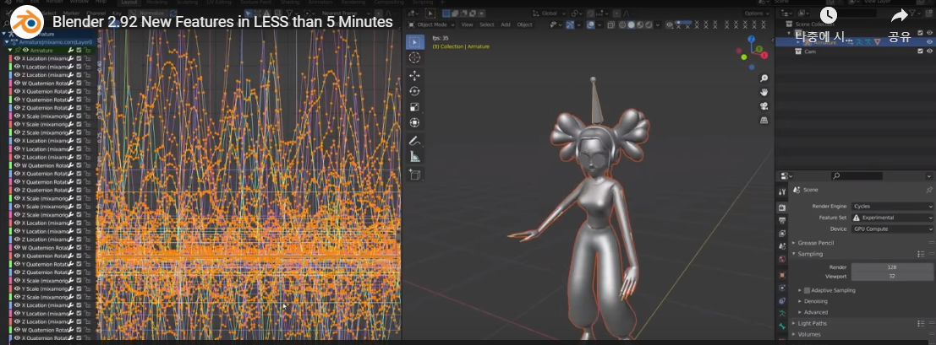Screen dimensions: 936x345
Task: Hide Cam in the outliner
Action: [929, 51]
